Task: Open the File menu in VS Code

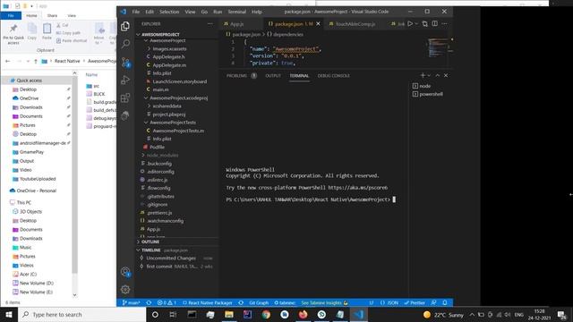Action: pos(135,12)
